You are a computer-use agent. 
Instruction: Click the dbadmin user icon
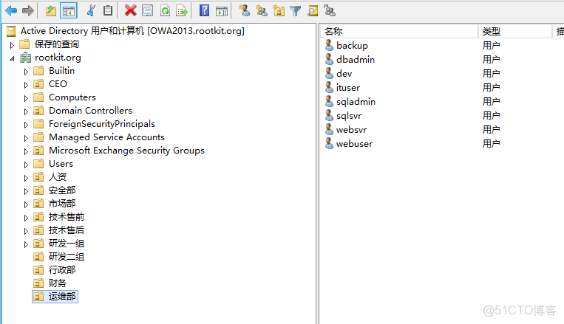(x=329, y=59)
